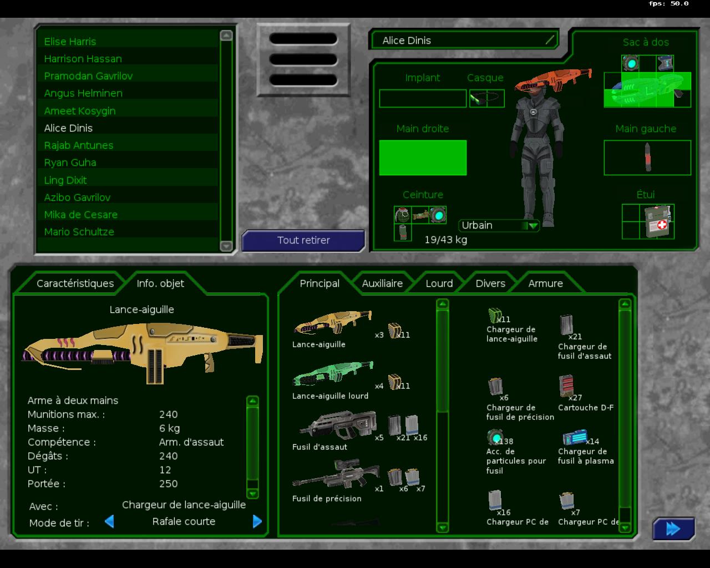710x568 pixels.
Task: Click the top black slot button
Action: coord(303,39)
